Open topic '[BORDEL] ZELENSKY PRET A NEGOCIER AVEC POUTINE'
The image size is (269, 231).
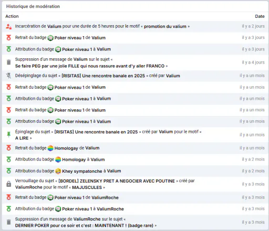point(117,181)
